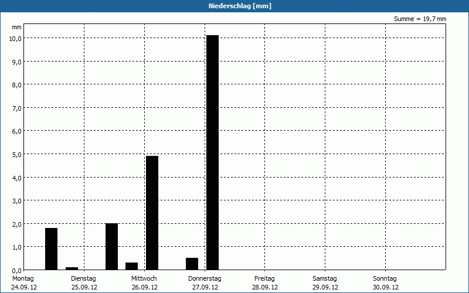
Task: Click the short bar left of the tallest bar
Action: [x=192, y=264]
